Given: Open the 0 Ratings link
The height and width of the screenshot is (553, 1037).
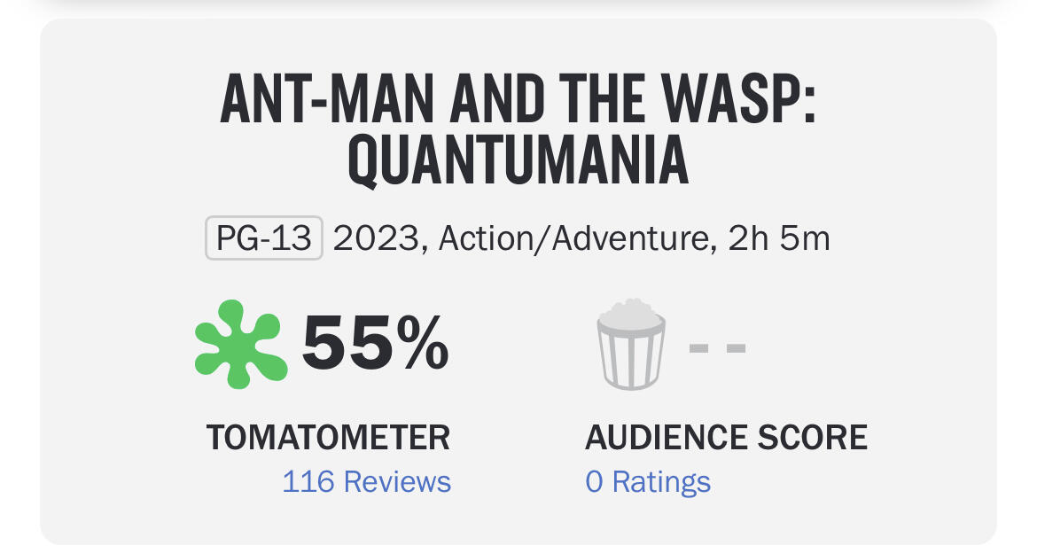Looking at the screenshot, I should 648,482.
